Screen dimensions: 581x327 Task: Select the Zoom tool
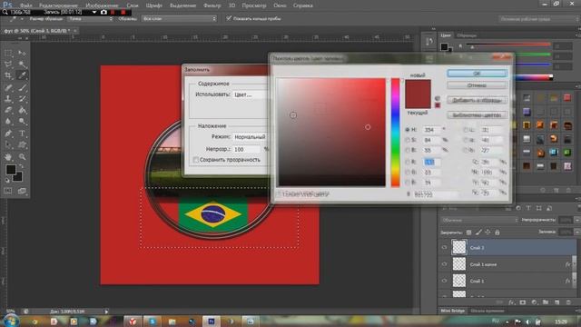(22, 157)
